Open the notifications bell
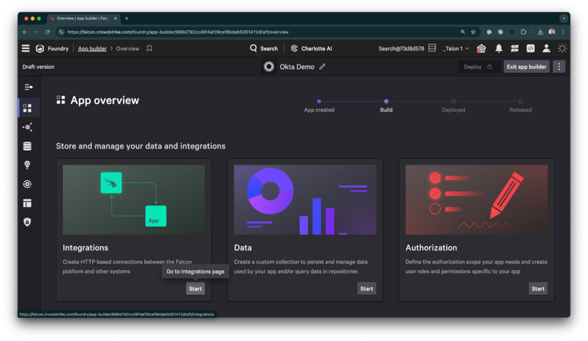588x341 pixels. tap(499, 48)
